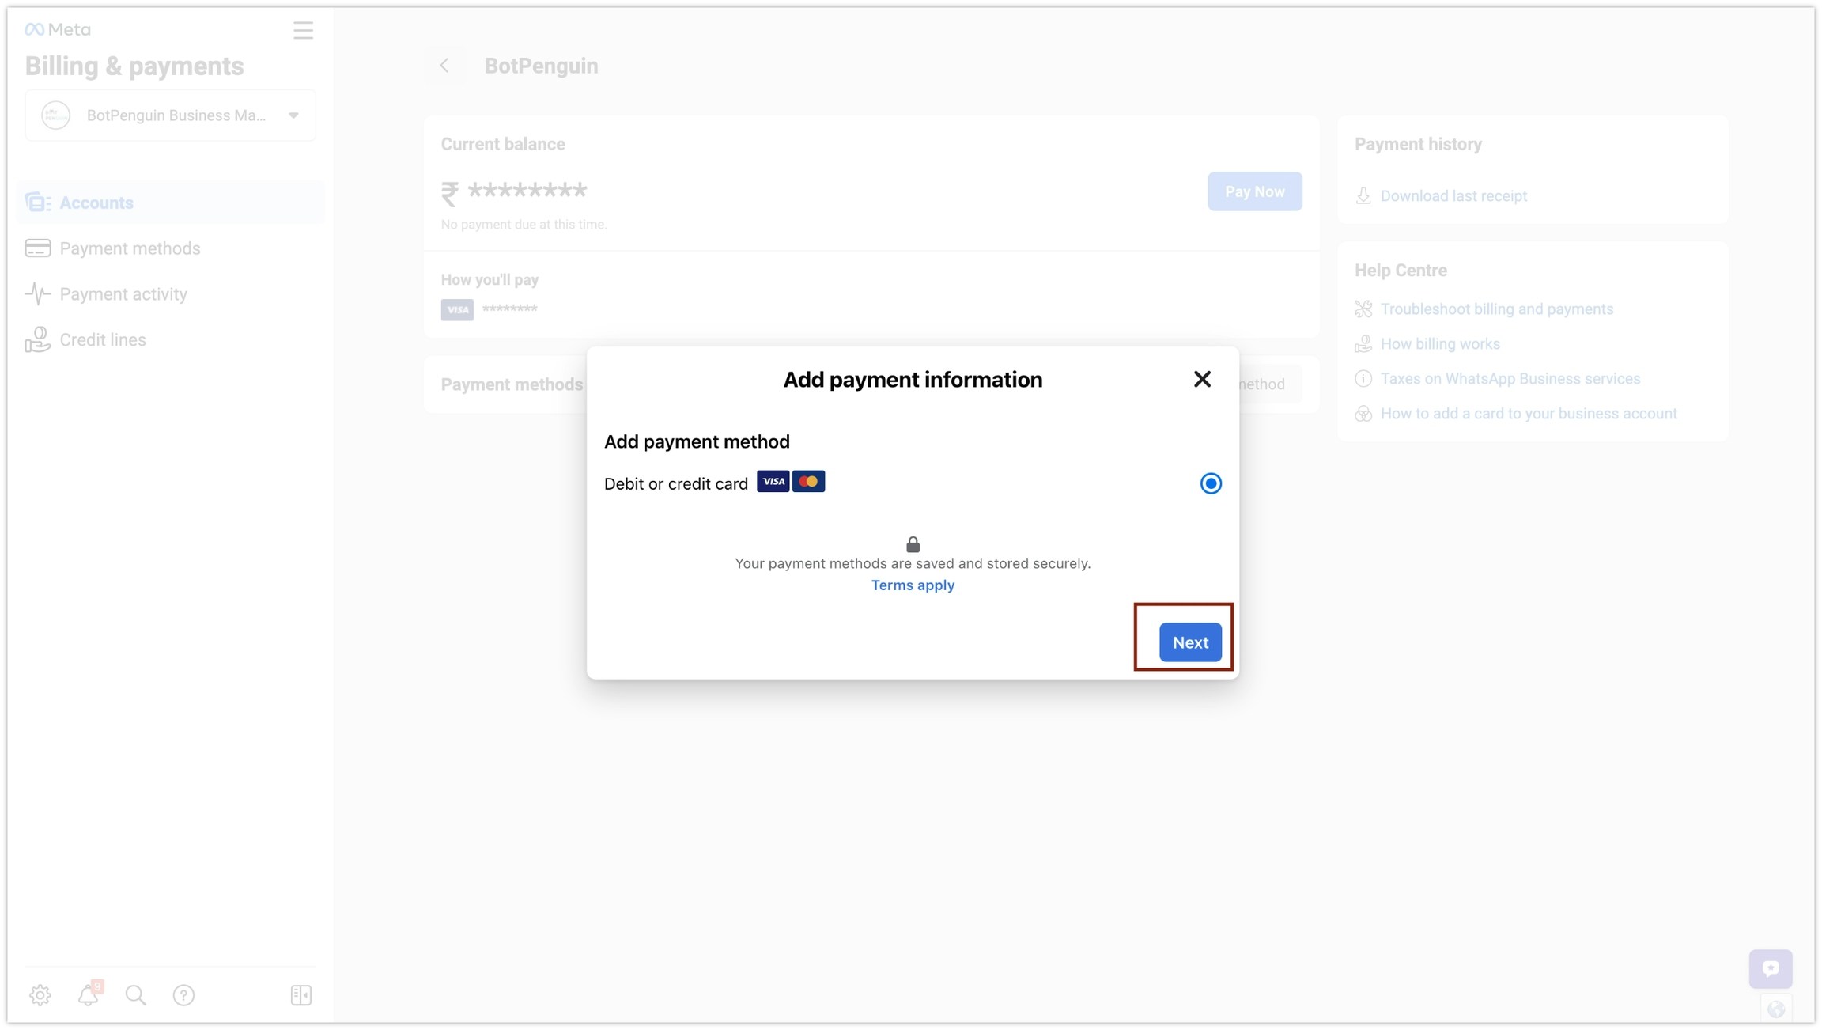1822x1030 pixels.
Task: Click the search magnifier icon
Action: 136,994
